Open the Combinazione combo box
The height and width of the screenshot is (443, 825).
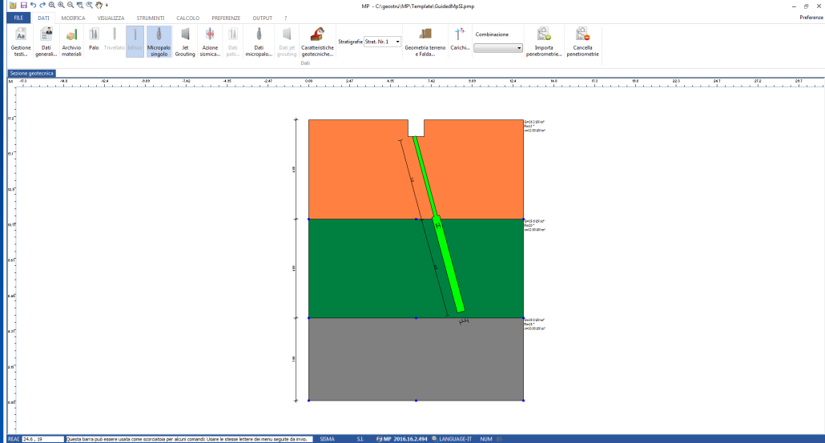(519, 48)
